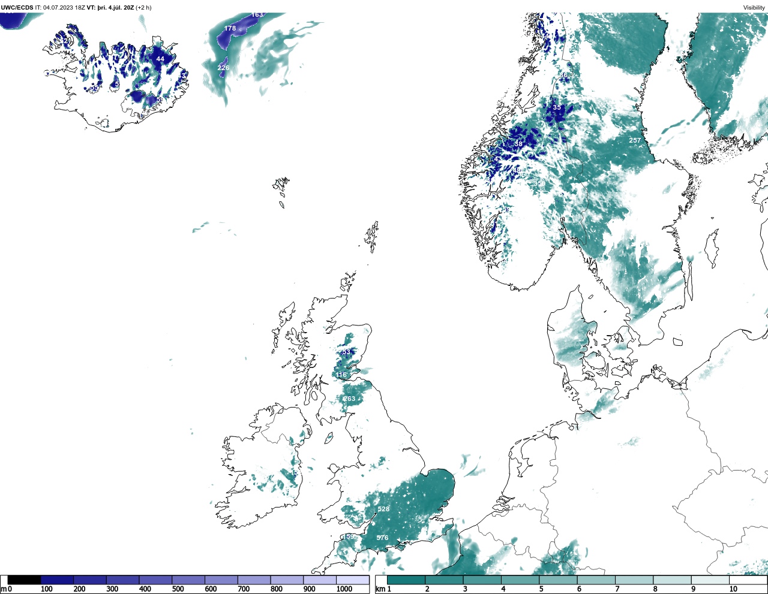Pick the 400–500 m legend swatch

point(155,580)
